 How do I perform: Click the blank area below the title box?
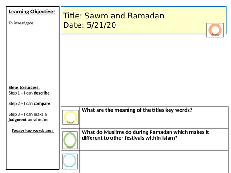coord(145,70)
